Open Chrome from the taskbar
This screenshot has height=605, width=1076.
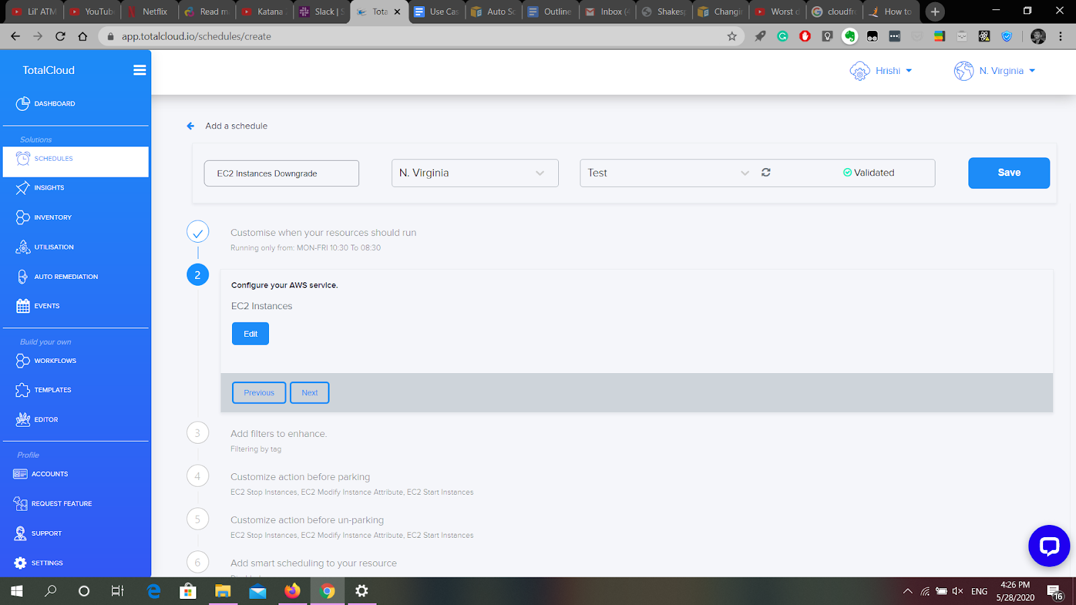click(328, 591)
